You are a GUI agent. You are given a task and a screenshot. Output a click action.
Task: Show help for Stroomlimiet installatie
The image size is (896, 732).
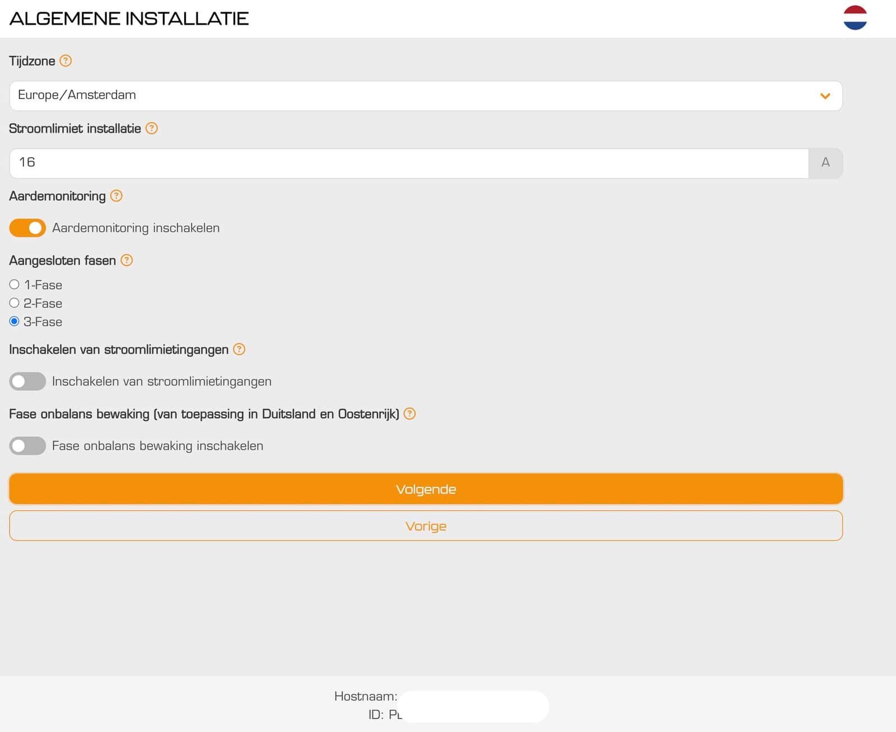tap(152, 129)
